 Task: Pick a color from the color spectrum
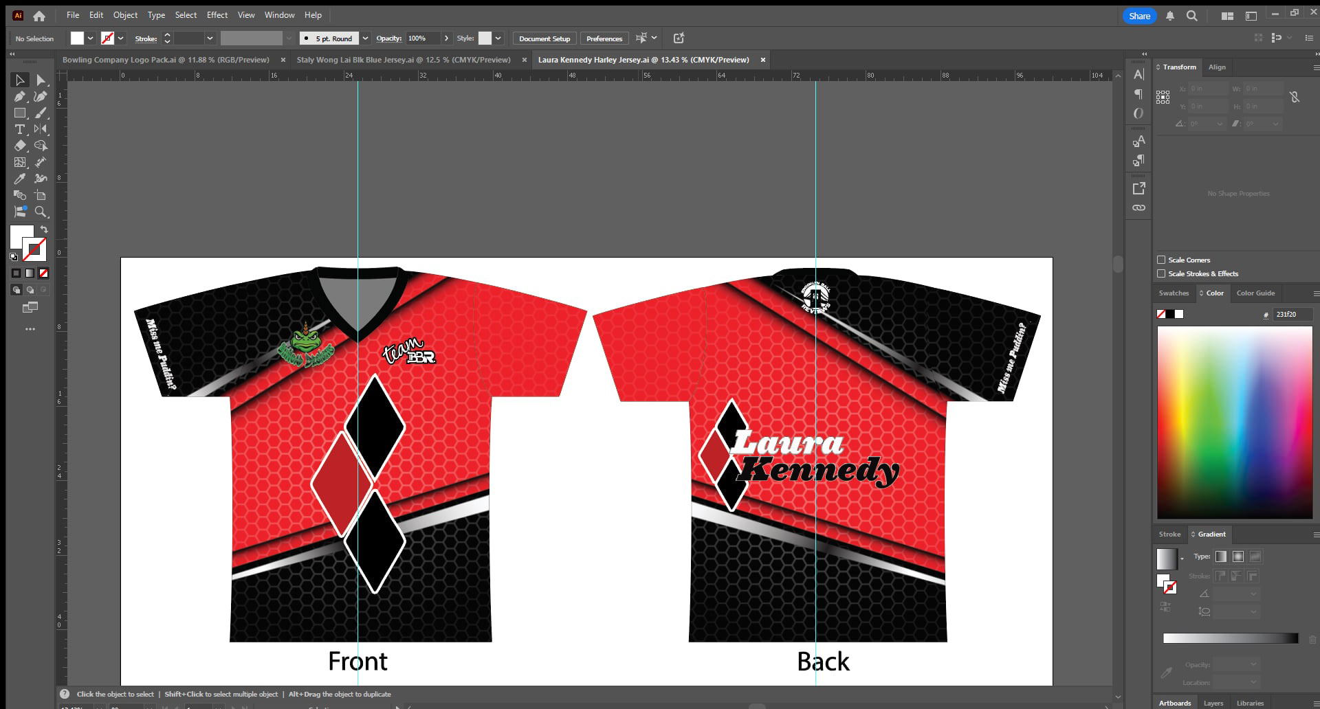click(1235, 423)
